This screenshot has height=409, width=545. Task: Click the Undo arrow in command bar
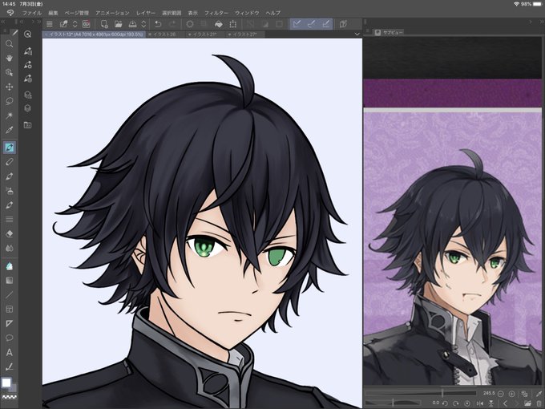(158, 24)
